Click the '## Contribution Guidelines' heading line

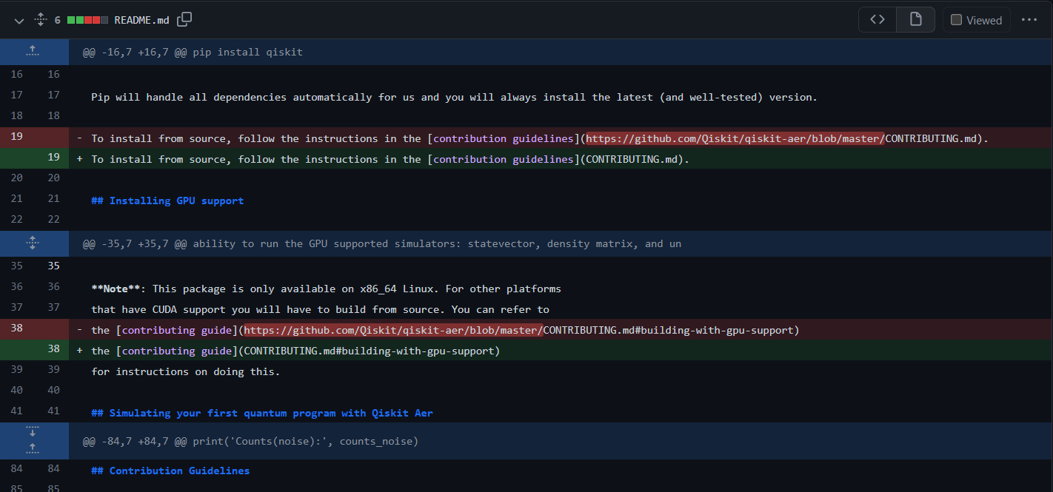(x=170, y=471)
